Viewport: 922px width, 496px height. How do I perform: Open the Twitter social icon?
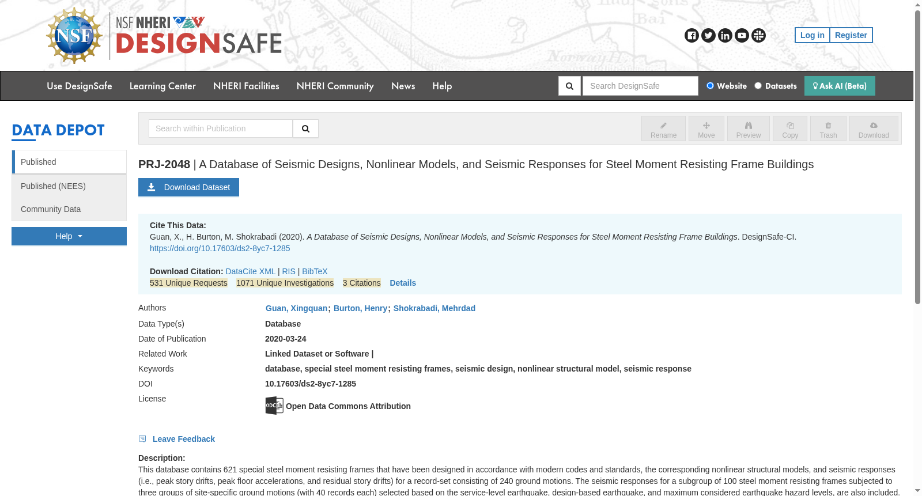(708, 36)
